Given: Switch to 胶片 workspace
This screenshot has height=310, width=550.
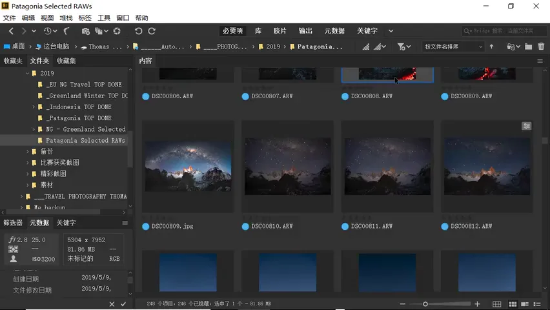Looking at the screenshot, I should [280, 31].
